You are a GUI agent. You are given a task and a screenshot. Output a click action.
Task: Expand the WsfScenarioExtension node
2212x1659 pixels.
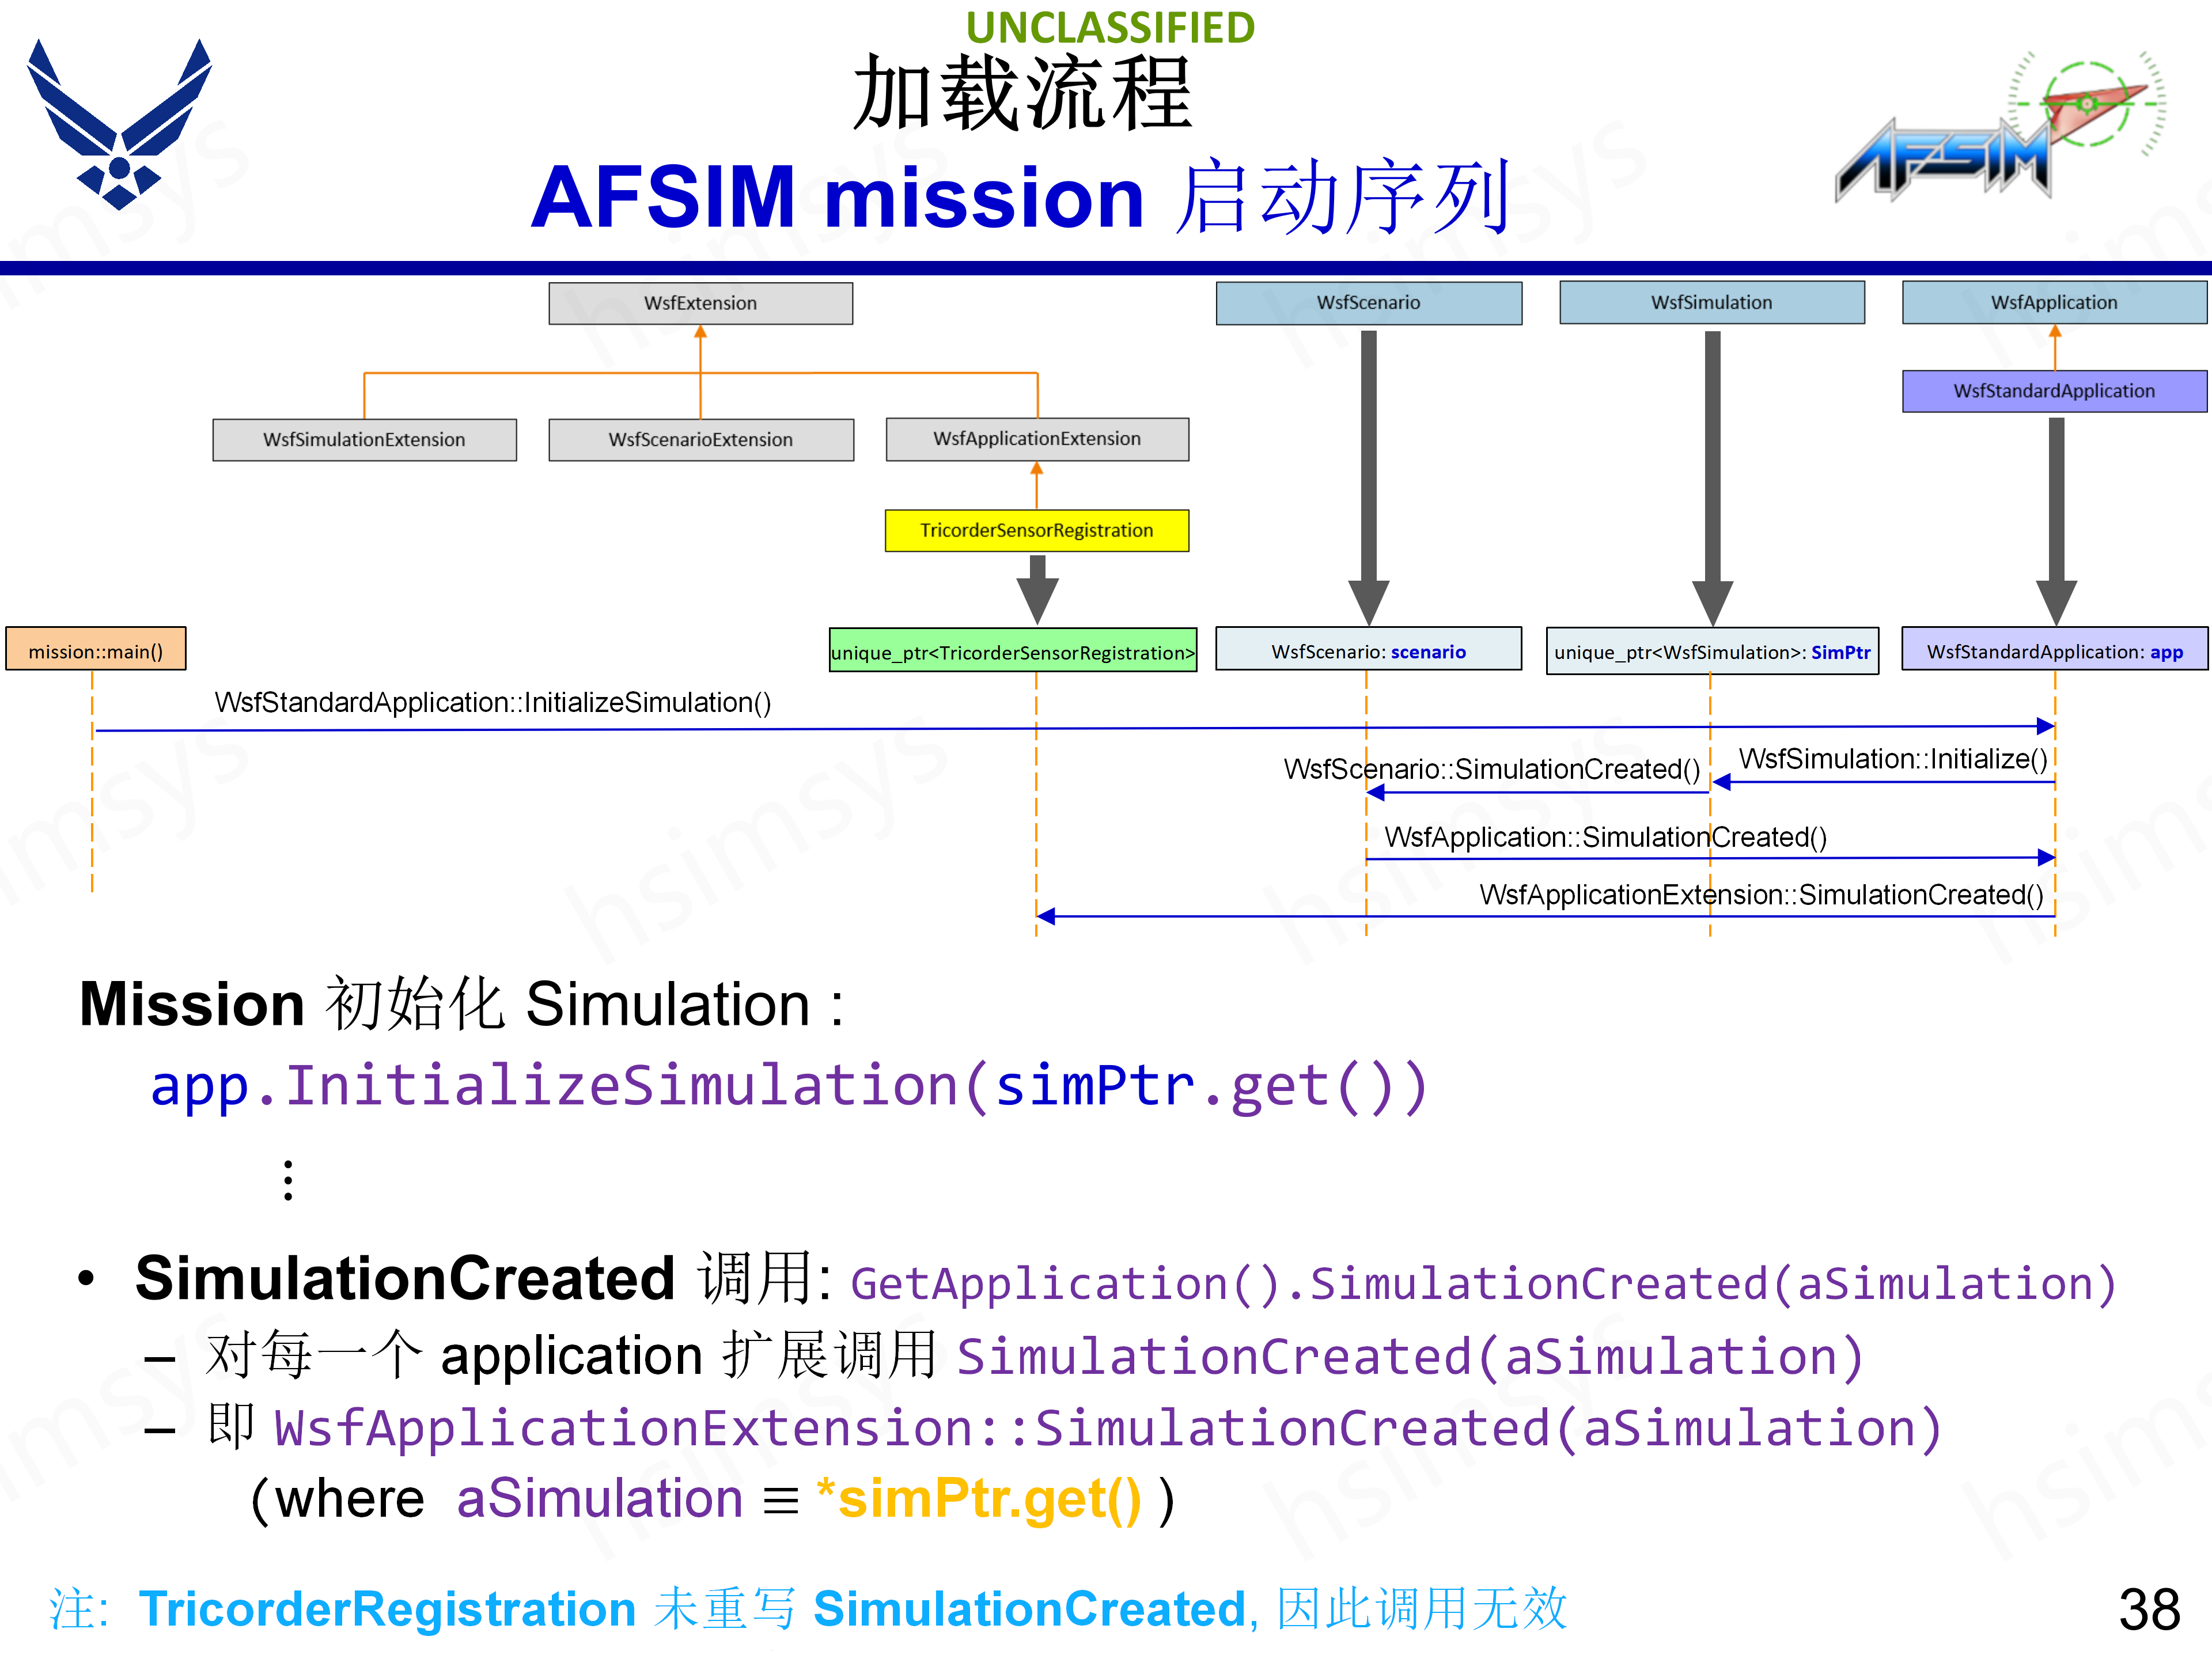(x=700, y=439)
